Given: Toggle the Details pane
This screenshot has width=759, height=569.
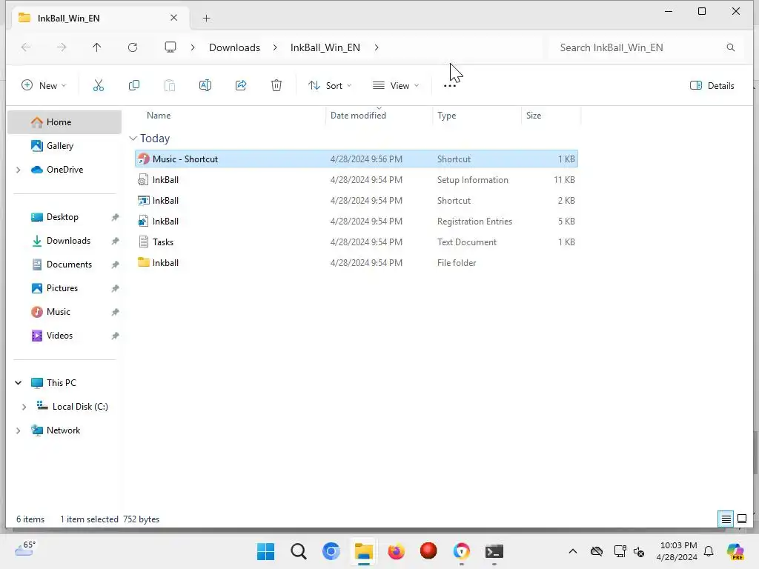Looking at the screenshot, I should tap(712, 86).
